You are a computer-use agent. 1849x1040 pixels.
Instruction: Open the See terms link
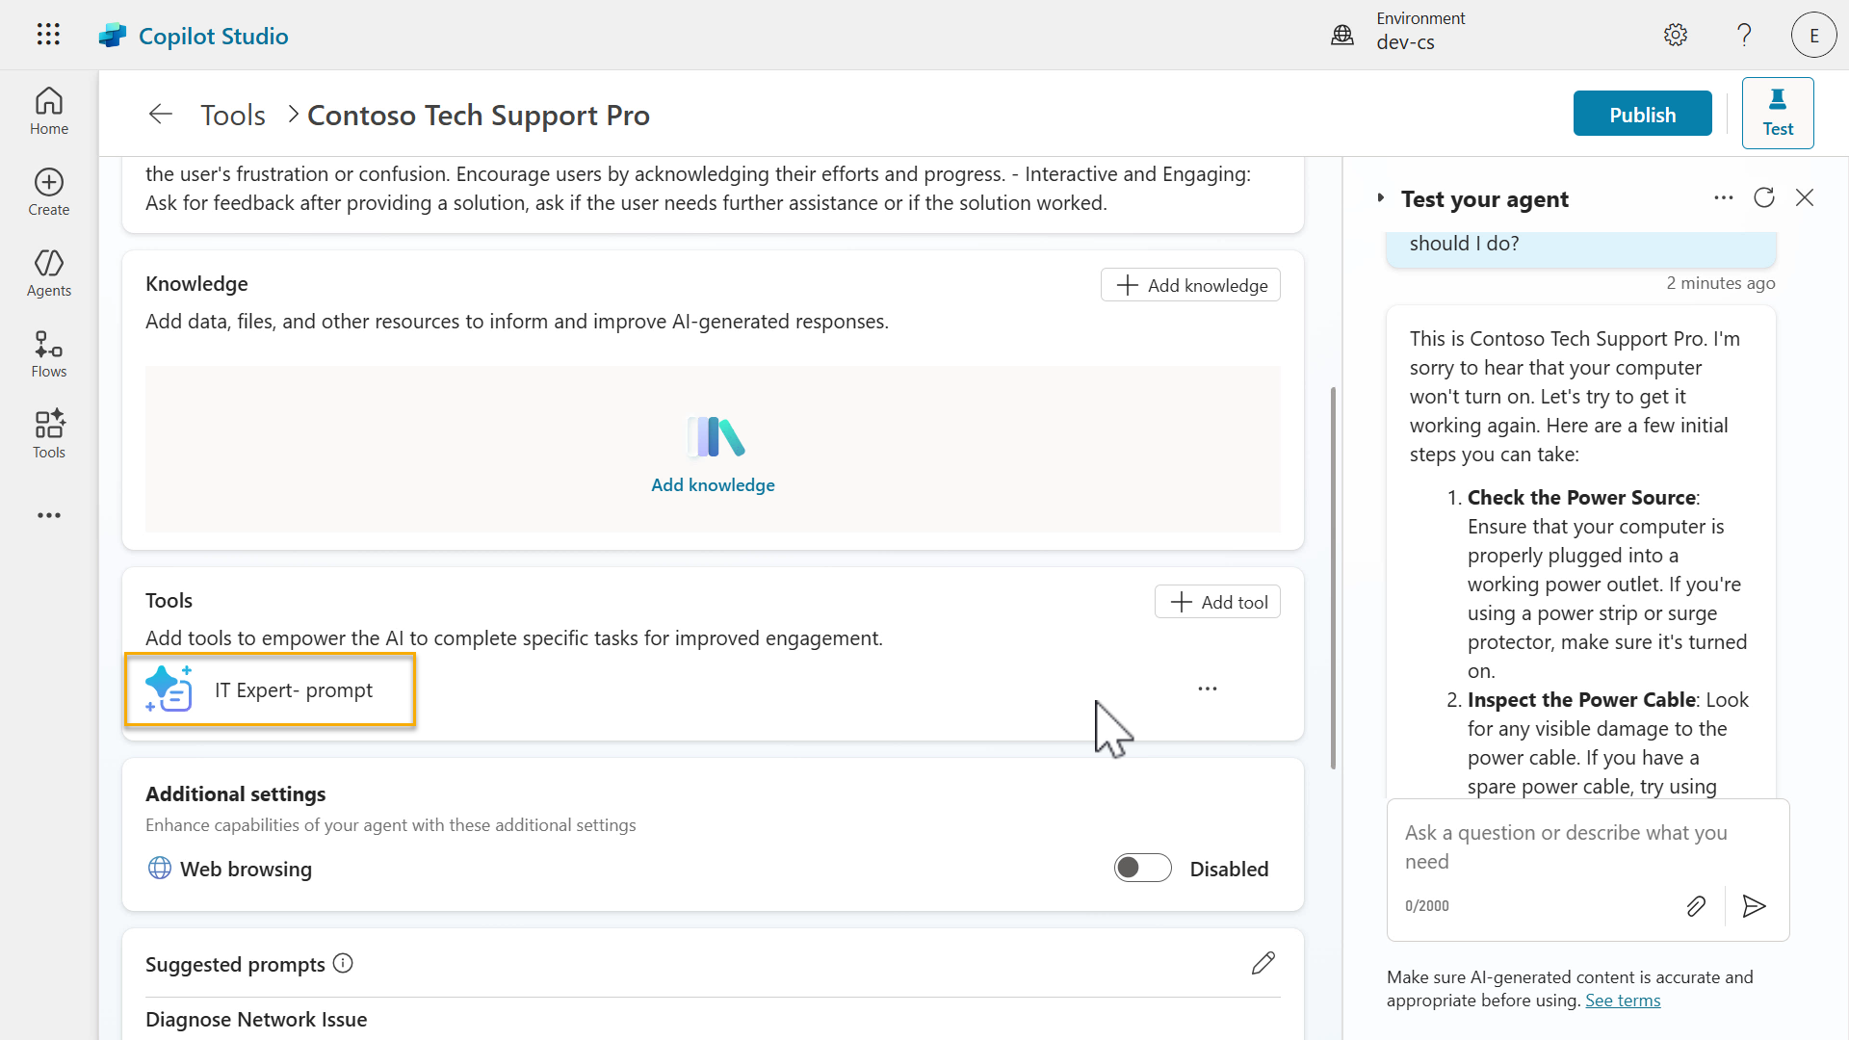[x=1623, y=1000]
